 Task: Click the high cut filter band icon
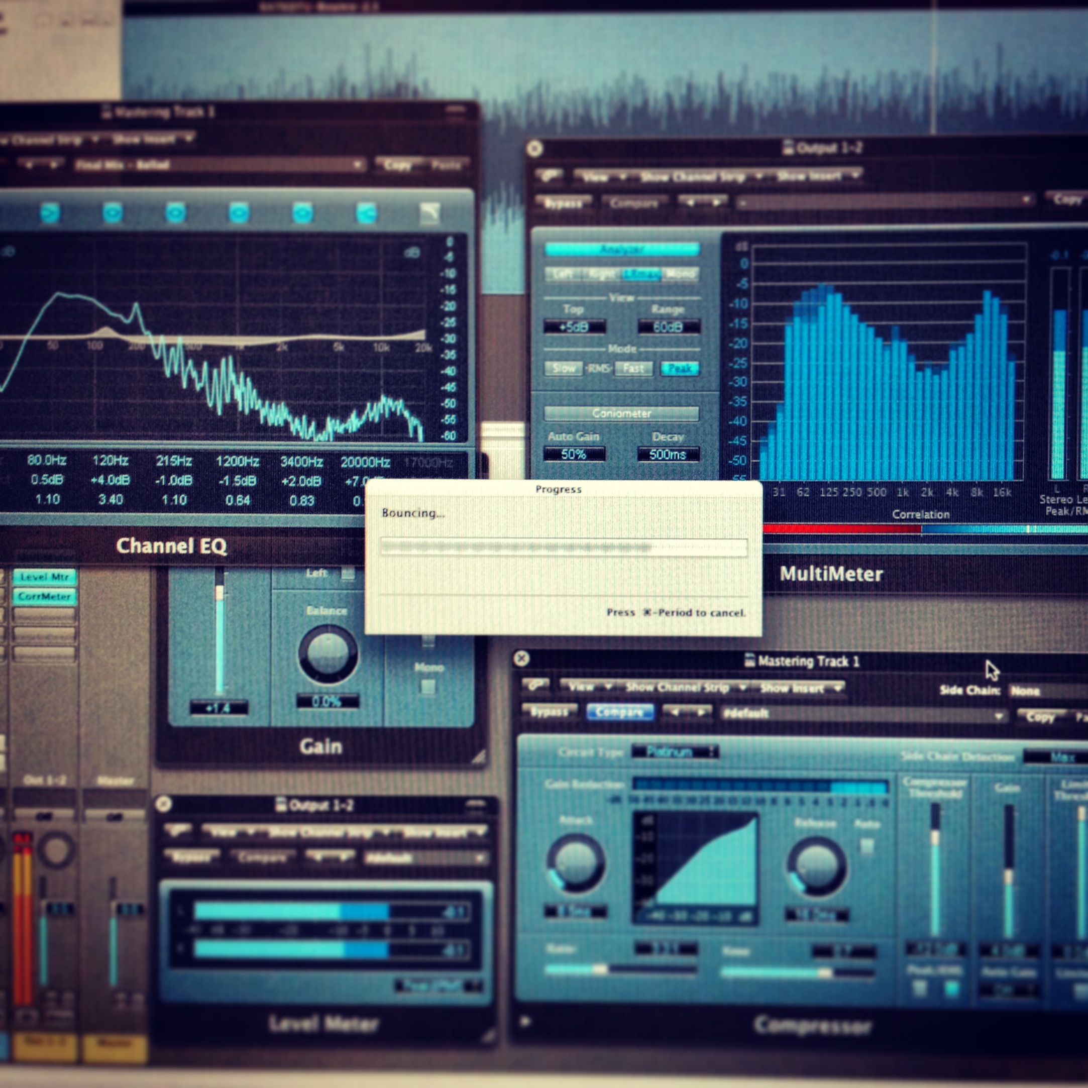(x=429, y=213)
